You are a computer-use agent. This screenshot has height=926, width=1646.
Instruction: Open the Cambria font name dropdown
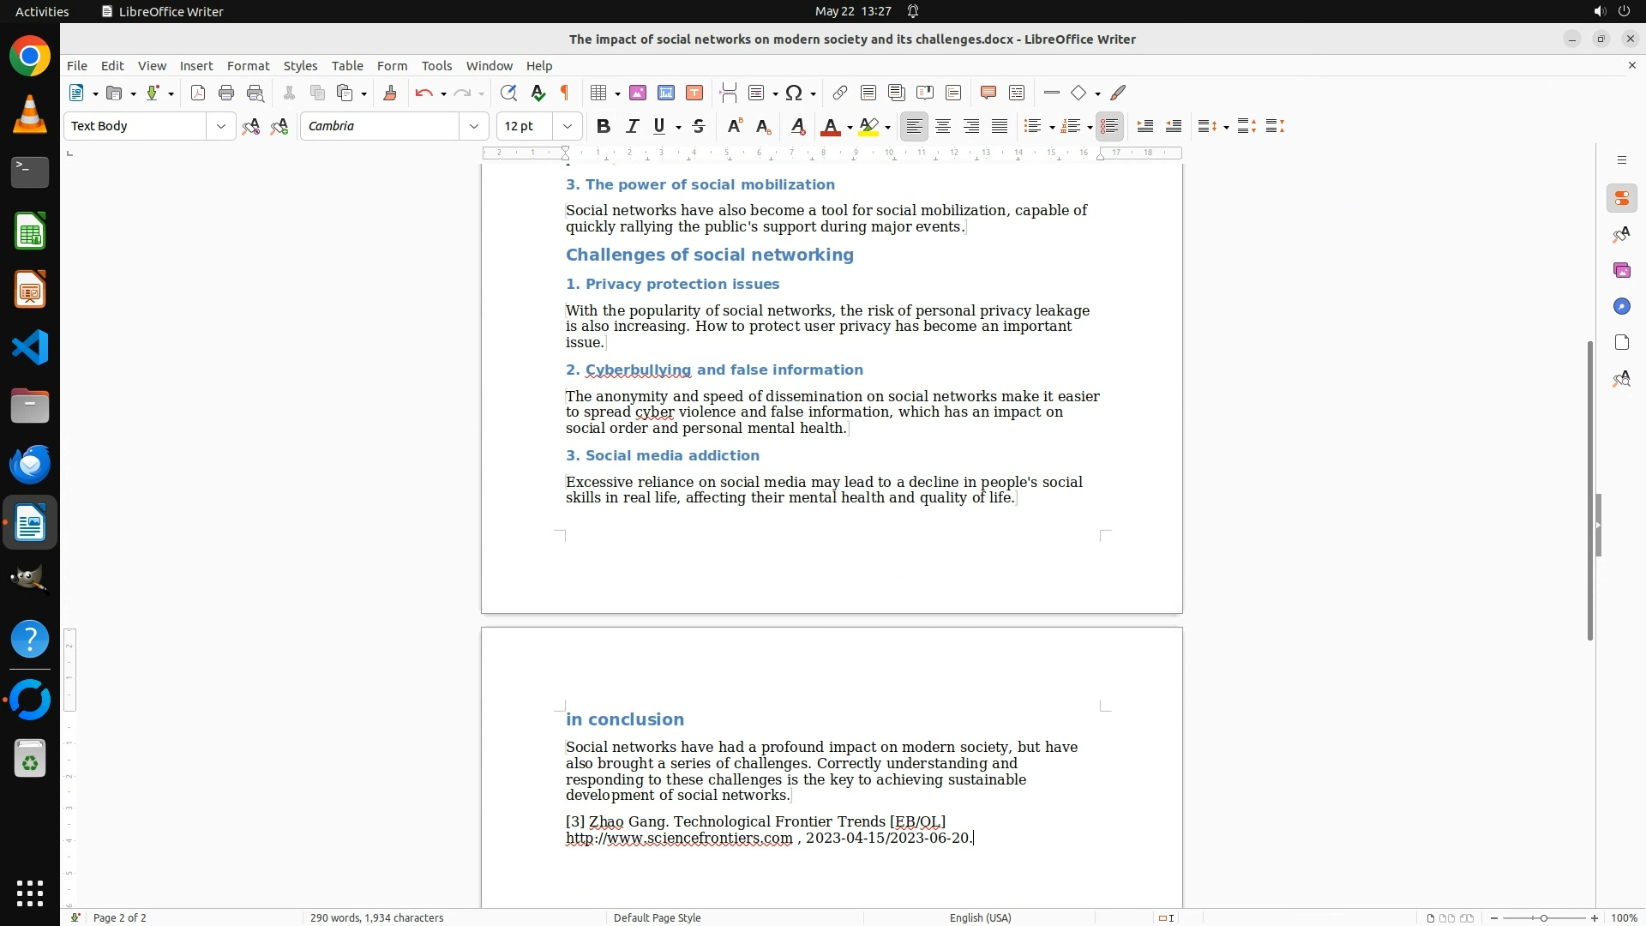tap(473, 127)
